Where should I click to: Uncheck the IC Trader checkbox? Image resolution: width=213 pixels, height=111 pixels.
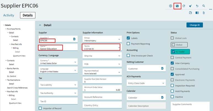[x=173, y=52]
